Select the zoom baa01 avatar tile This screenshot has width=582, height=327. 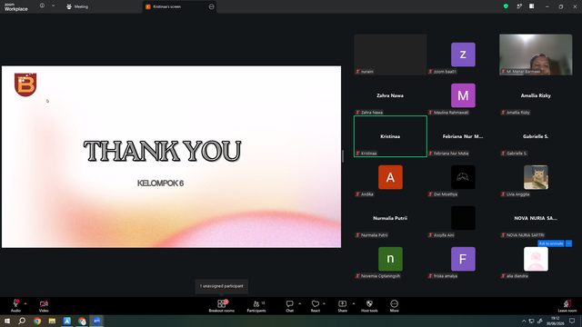tap(463, 54)
